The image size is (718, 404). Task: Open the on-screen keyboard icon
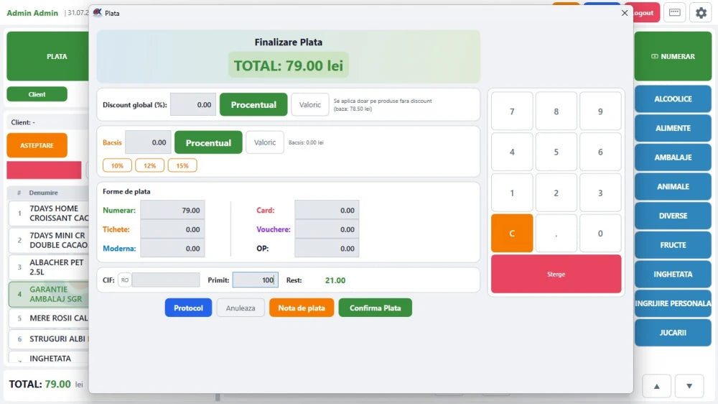pyautogui.click(x=674, y=13)
